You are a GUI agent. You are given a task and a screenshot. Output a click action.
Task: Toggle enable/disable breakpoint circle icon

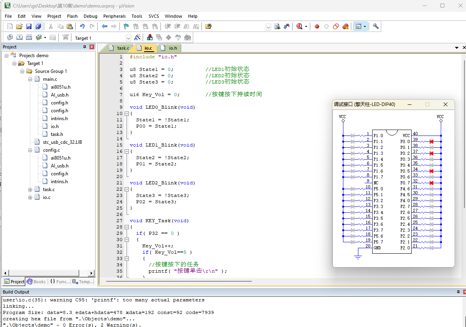[x=326, y=26]
